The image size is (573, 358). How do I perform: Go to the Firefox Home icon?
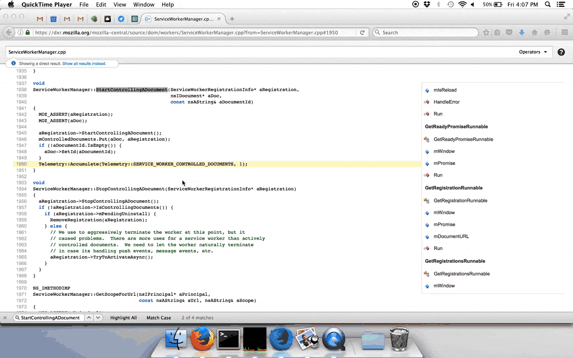point(534,32)
